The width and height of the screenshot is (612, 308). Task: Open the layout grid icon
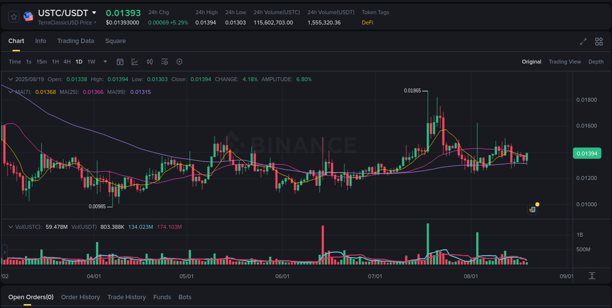(x=599, y=42)
